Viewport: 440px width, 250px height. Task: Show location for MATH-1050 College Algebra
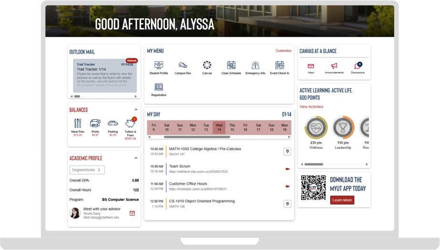[287, 151]
